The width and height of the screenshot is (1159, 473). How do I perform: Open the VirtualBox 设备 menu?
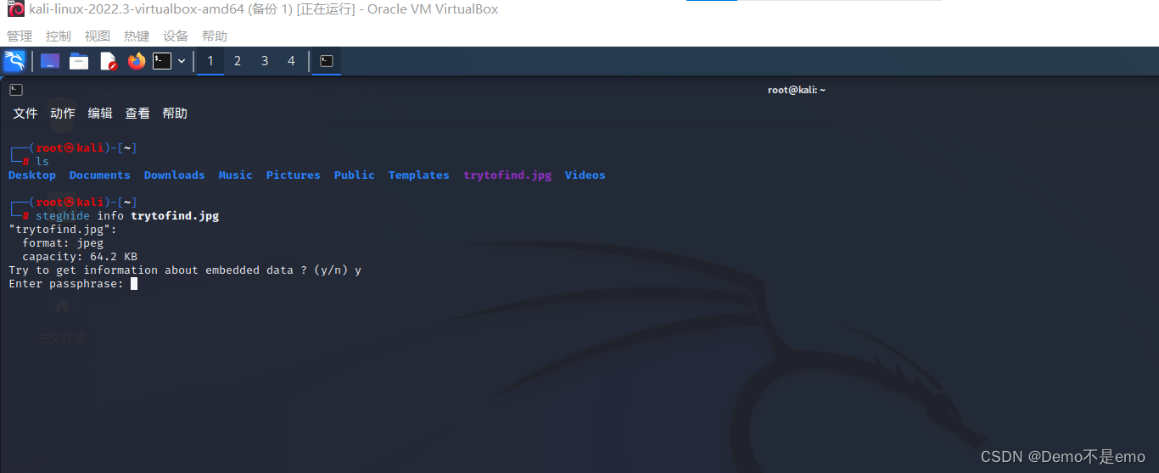point(176,36)
